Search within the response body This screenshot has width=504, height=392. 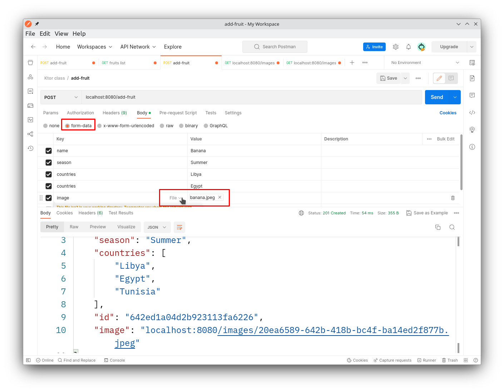(x=452, y=227)
